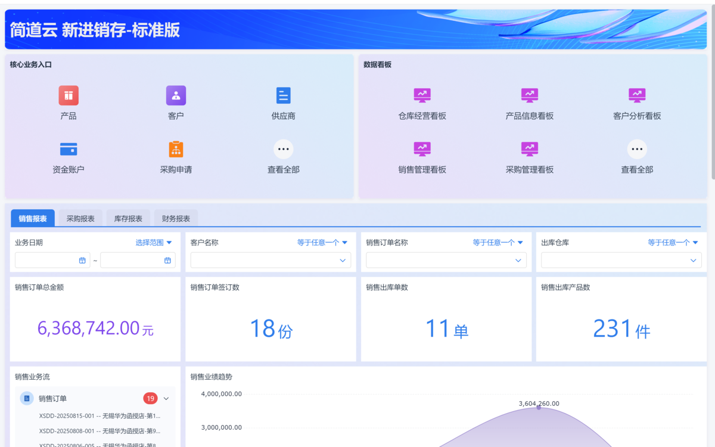
Task: Switch to the 采购报表 tab
Action: pyautogui.click(x=80, y=219)
